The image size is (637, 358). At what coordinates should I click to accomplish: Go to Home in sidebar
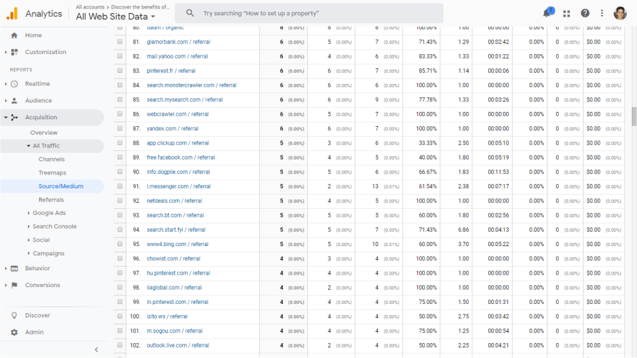coord(34,35)
